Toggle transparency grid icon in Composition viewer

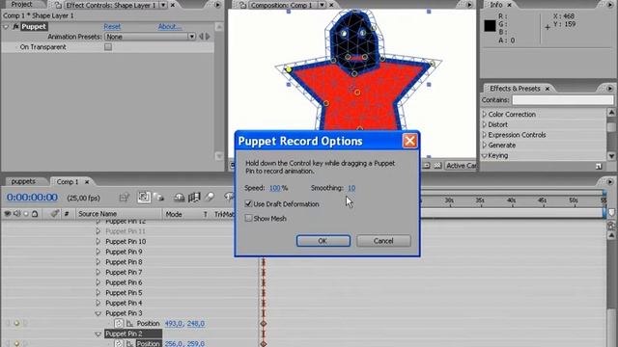click(x=437, y=166)
